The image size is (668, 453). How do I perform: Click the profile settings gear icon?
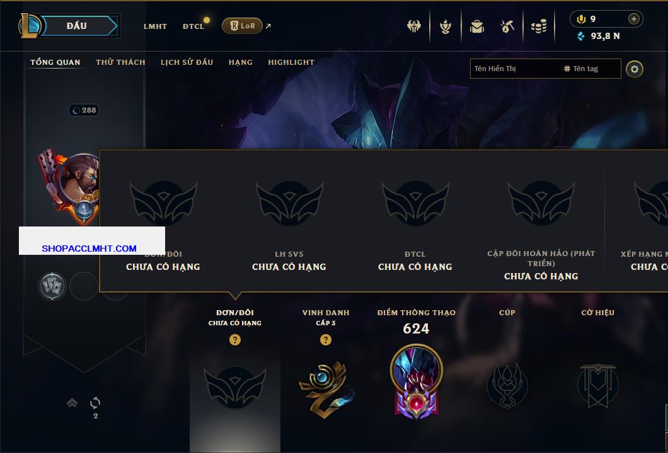click(635, 69)
